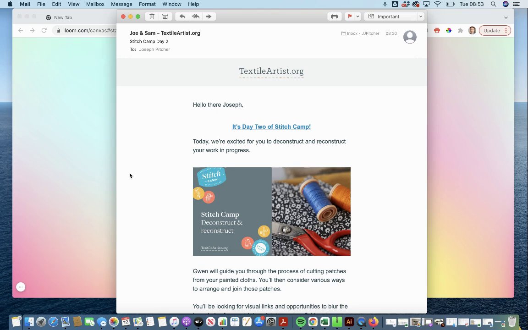Click the red printer Chrome extension
The height and width of the screenshot is (330, 528).
[x=437, y=30]
